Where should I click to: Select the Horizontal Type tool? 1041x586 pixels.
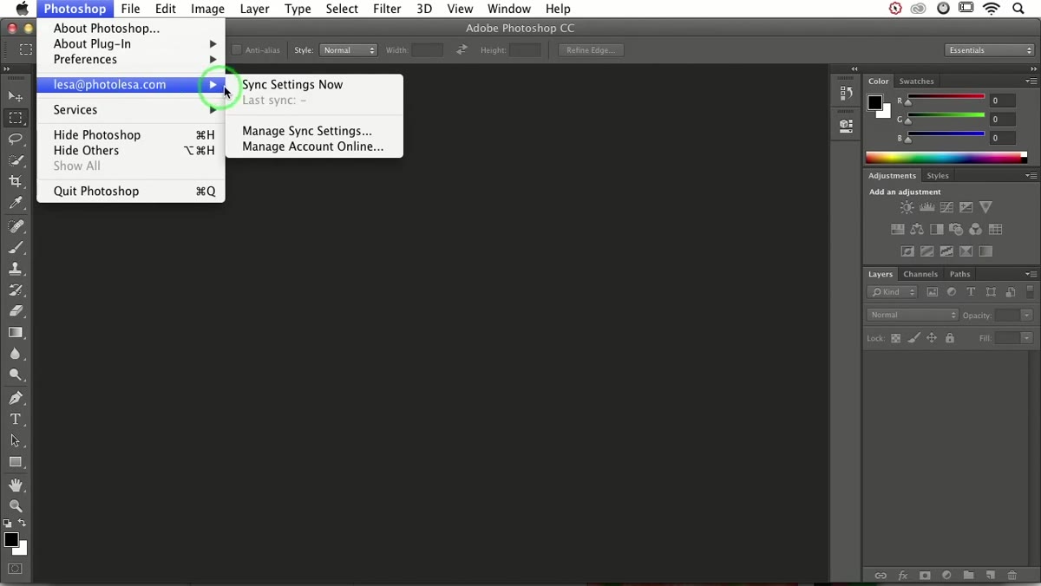point(16,420)
